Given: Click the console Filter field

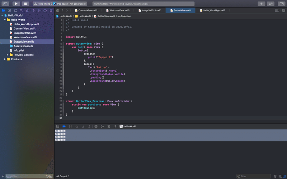Looking at the screenshot, I should [x=254, y=176].
